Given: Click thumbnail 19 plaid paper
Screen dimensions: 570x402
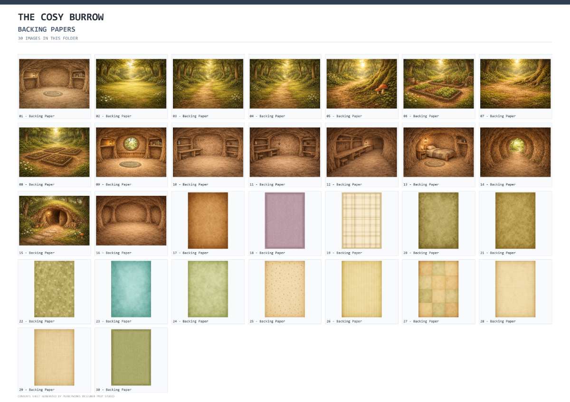Looking at the screenshot, I should (x=362, y=220).
